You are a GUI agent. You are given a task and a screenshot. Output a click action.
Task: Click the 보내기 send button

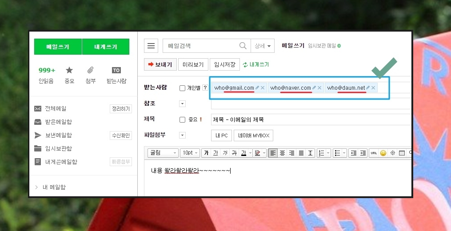[x=160, y=64]
